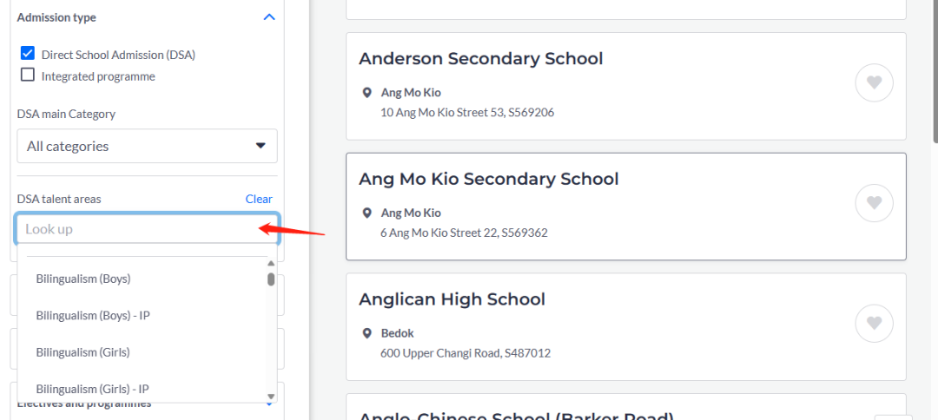Click the page vertical scrollbar thumb
The image size is (938, 420).
click(935, 70)
